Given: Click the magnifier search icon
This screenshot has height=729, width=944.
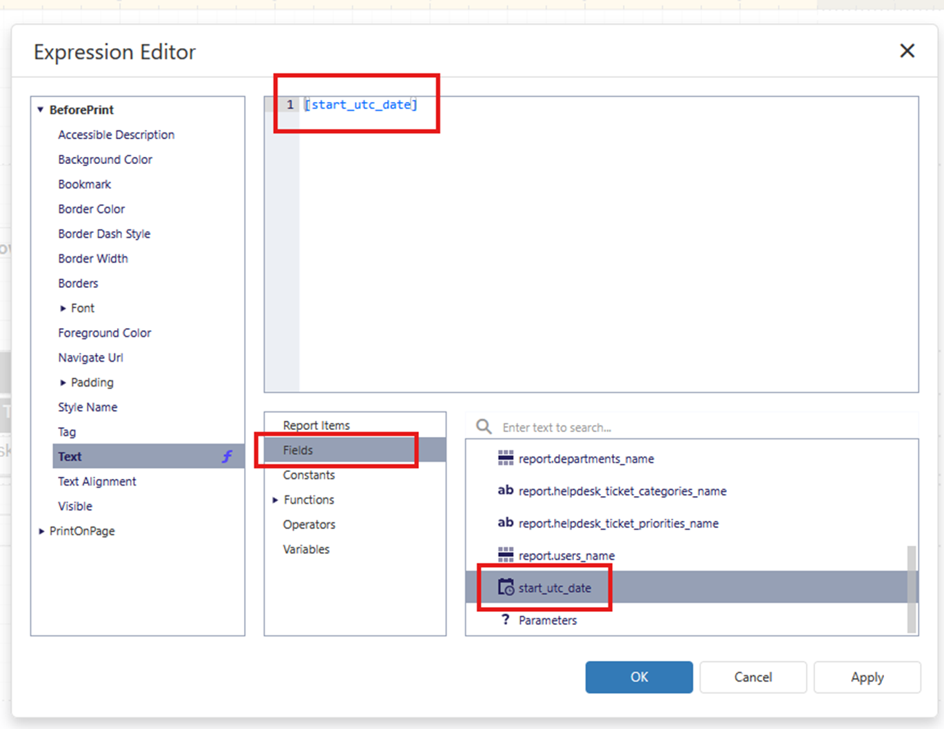Looking at the screenshot, I should click(484, 427).
